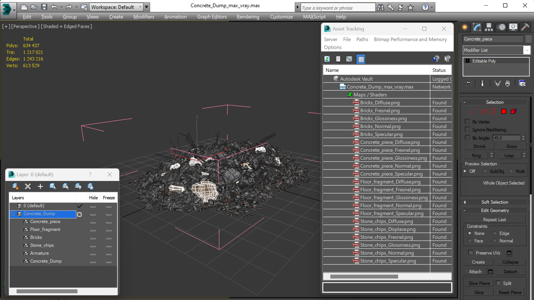Create new layer icon in Layer dialog
This screenshot has width=534, height=300.
point(15,186)
